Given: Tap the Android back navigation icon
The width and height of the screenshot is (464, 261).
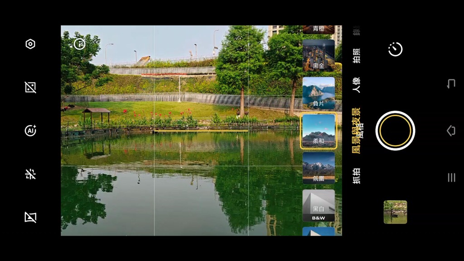Looking at the screenshot, I should point(451,84).
